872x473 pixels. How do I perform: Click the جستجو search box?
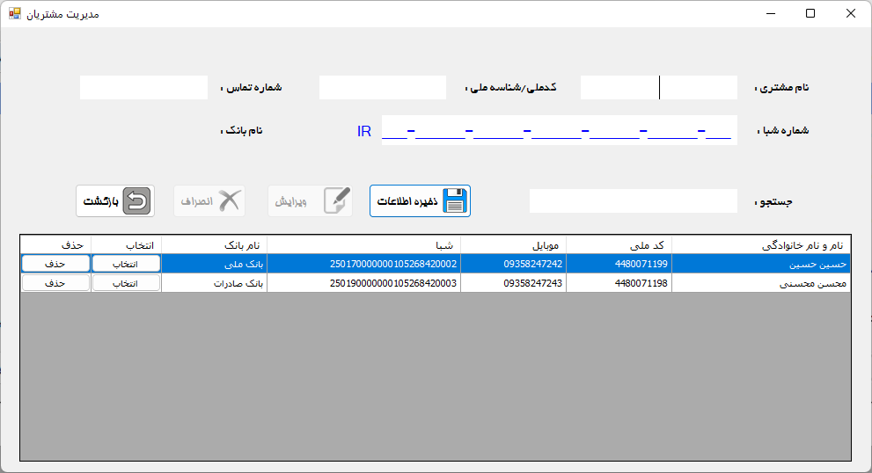pyautogui.click(x=634, y=200)
